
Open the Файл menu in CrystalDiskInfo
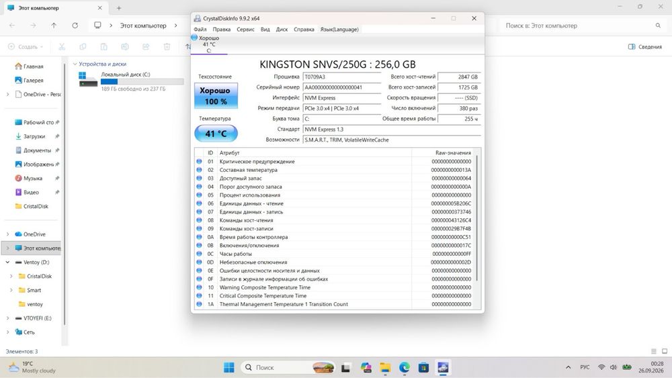point(200,30)
